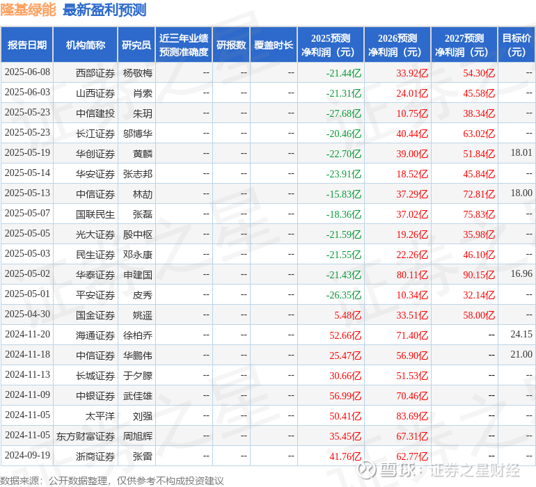Click the institution 中信建投

pyautogui.click(x=95, y=113)
